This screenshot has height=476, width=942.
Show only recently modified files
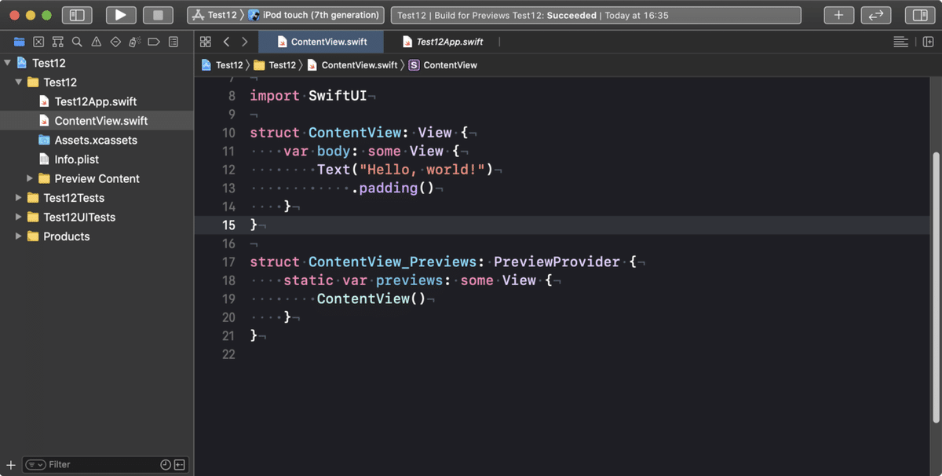pos(166,465)
